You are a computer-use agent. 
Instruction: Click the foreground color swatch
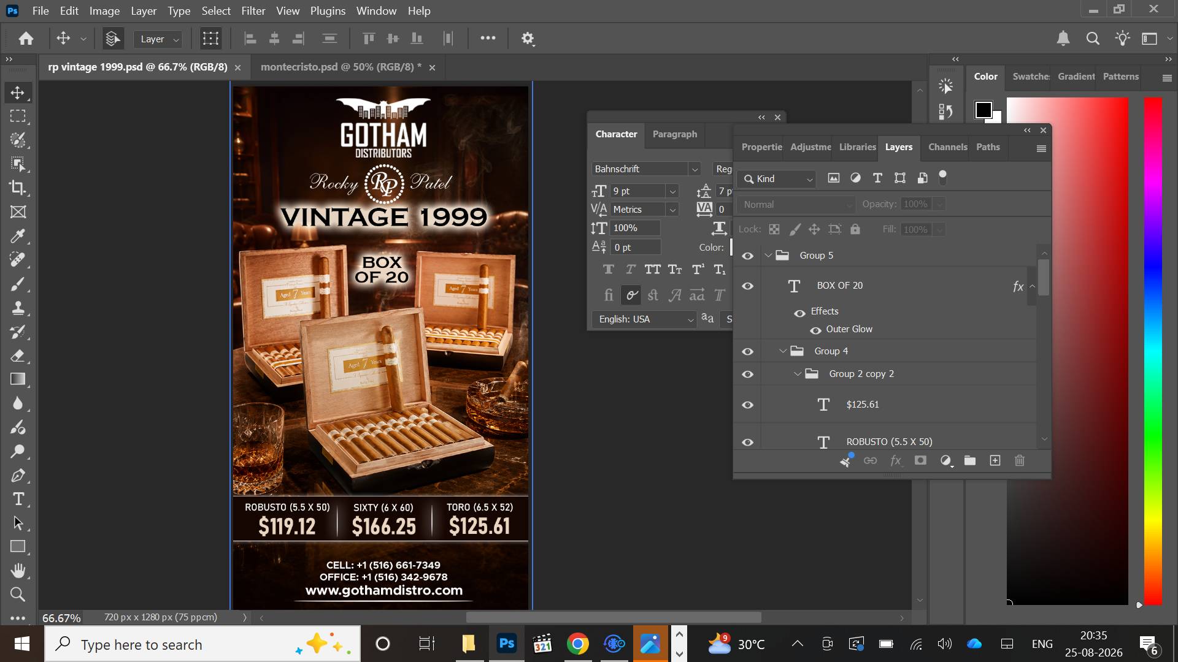[x=983, y=110]
